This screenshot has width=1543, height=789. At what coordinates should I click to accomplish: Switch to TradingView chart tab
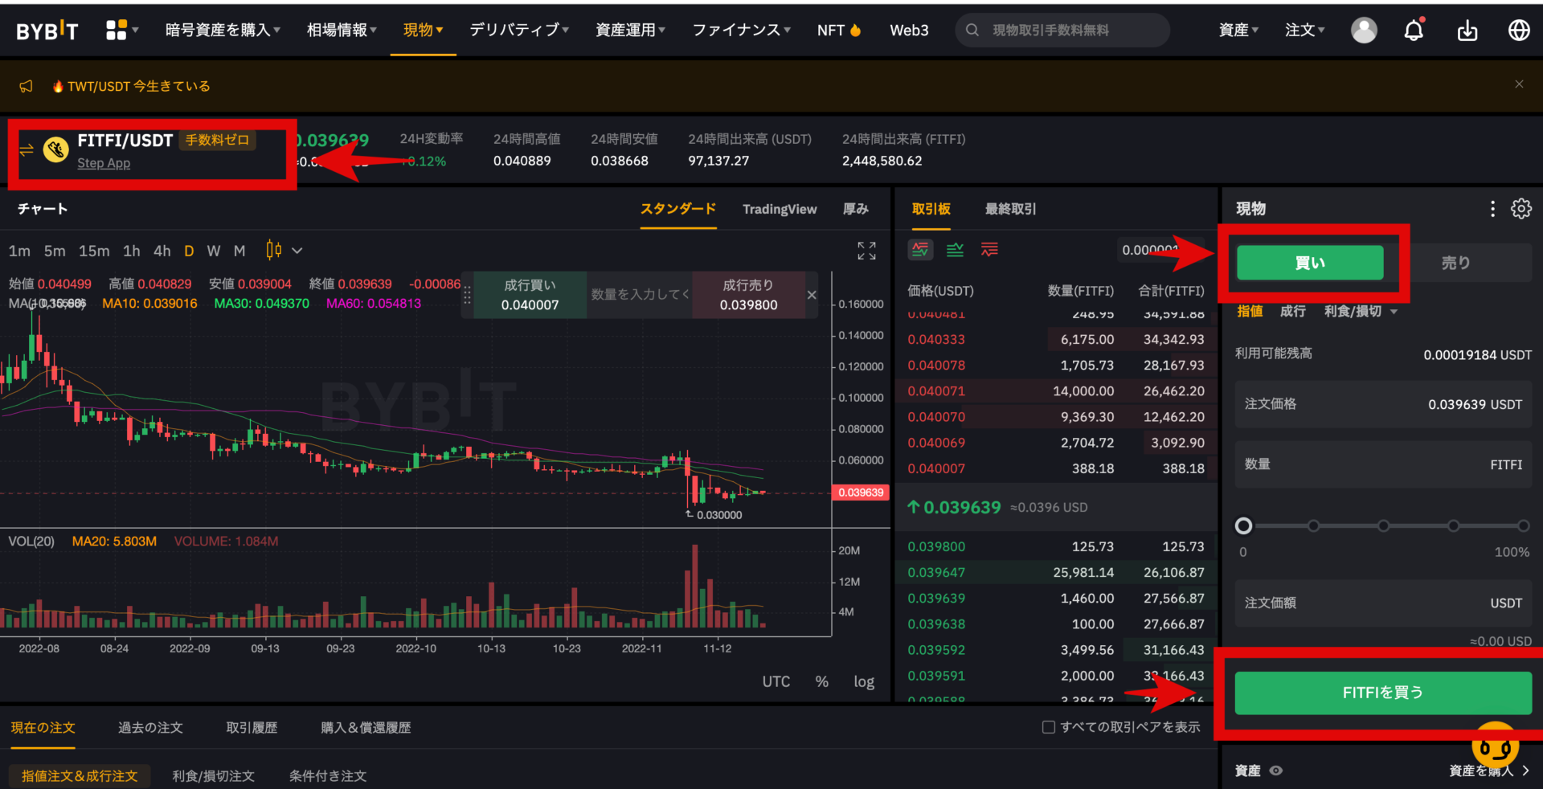point(780,209)
